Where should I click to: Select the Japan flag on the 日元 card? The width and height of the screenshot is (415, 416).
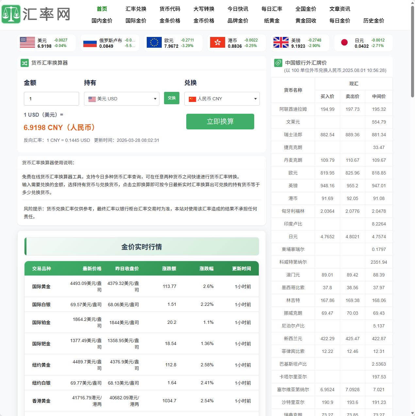point(345,42)
